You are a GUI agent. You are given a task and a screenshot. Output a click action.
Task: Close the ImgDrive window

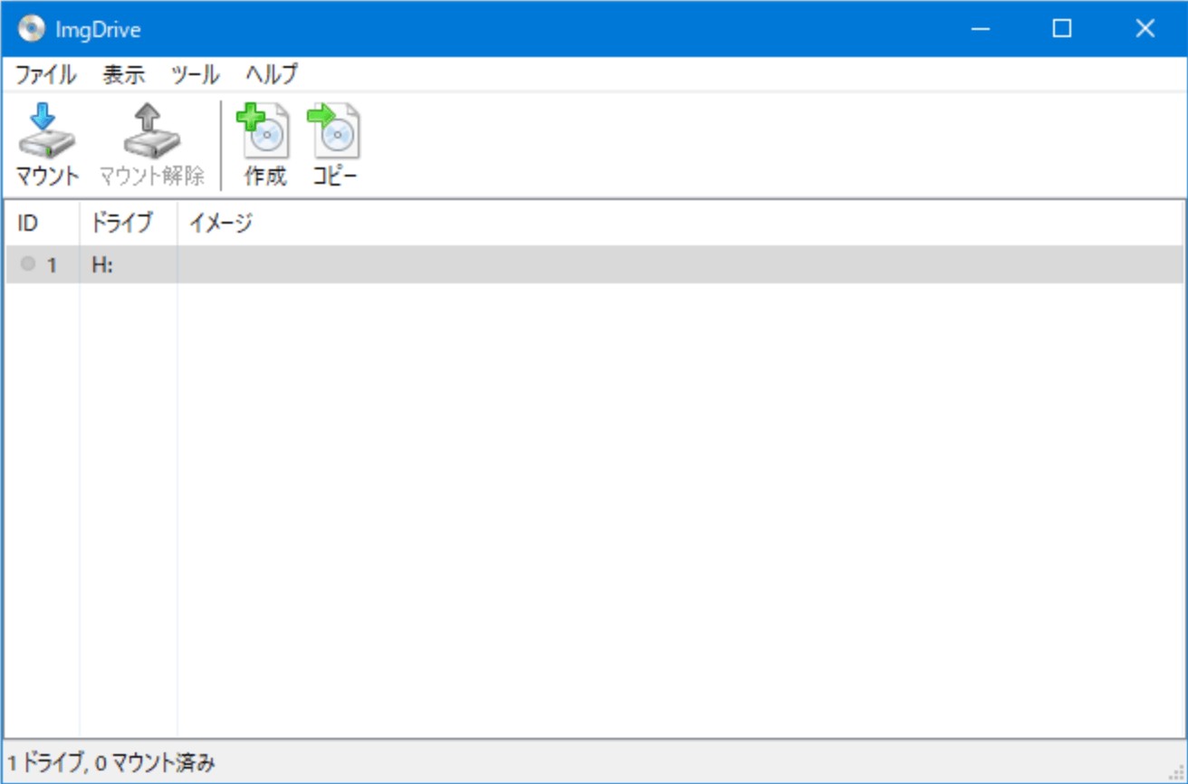tap(1145, 29)
